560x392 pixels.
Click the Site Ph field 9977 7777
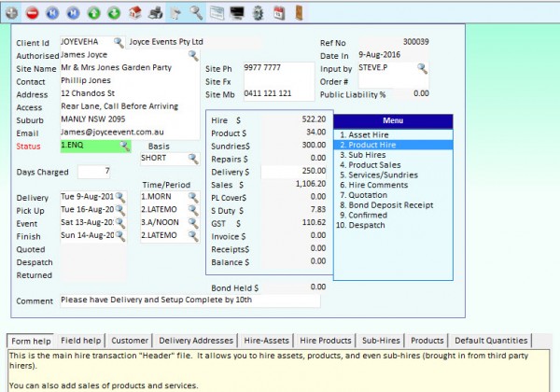[x=278, y=68]
